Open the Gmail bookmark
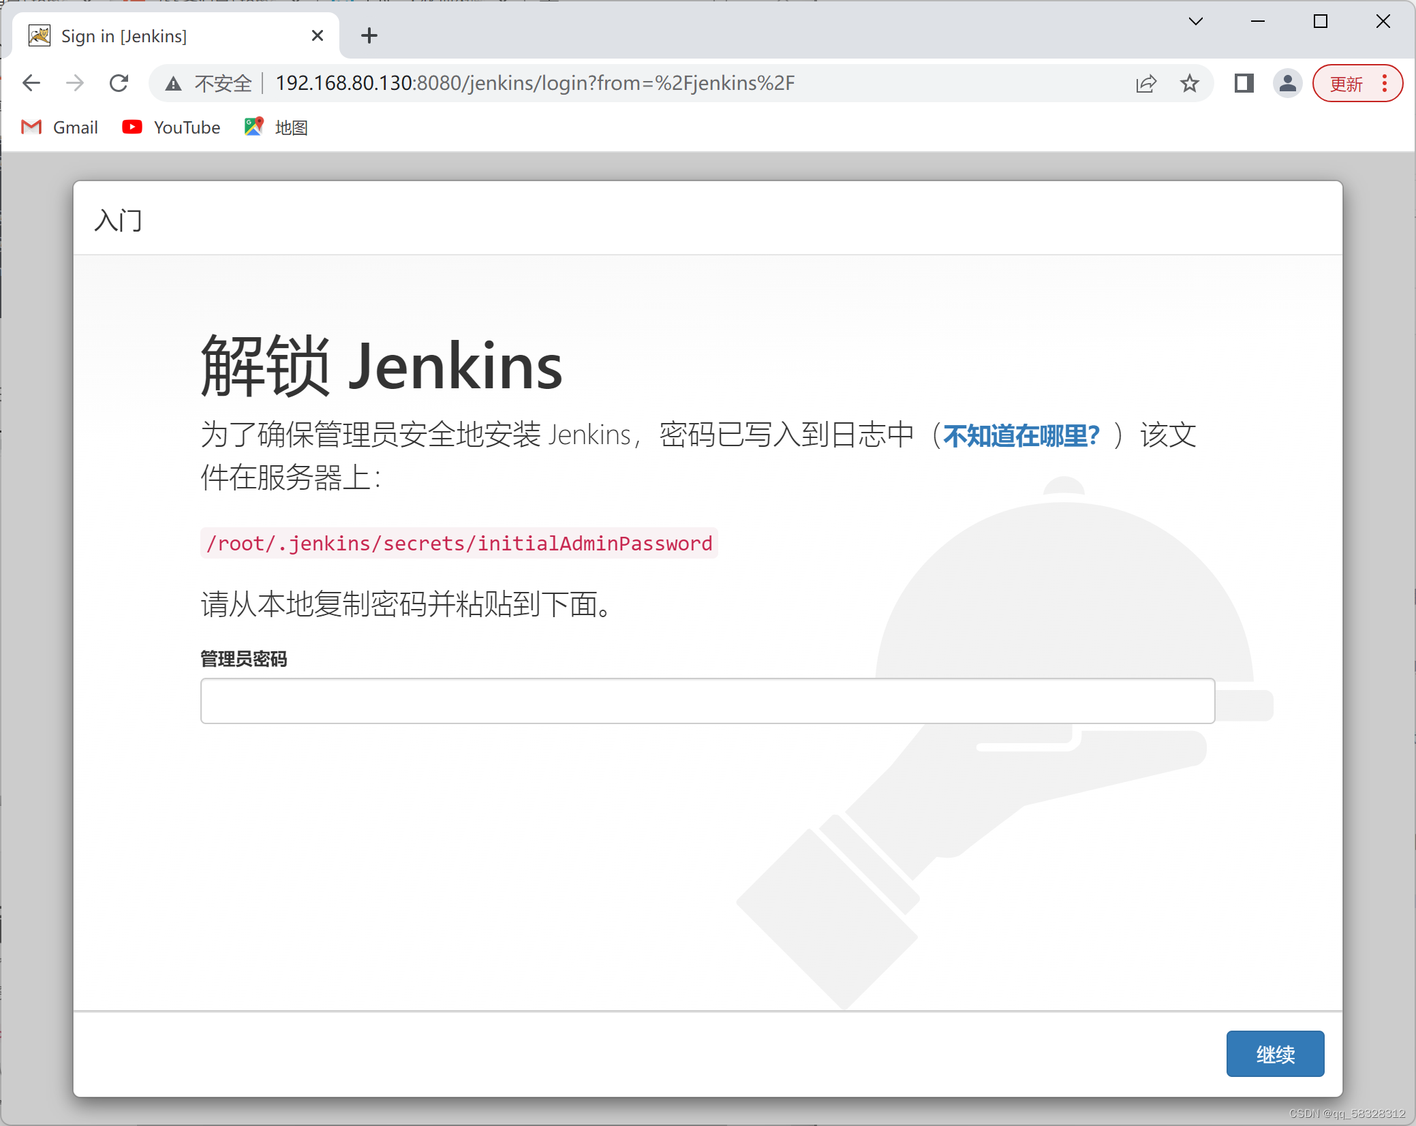Screen dimensions: 1416x1126 click(x=60, y=127)
